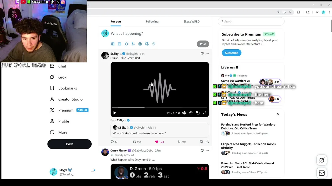Open browser extensions puzzle icon
332x186 pixels.
click(x=299, y=12)
